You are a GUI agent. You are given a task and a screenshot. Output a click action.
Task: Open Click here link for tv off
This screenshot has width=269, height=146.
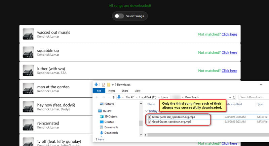(x=229, y=143)
